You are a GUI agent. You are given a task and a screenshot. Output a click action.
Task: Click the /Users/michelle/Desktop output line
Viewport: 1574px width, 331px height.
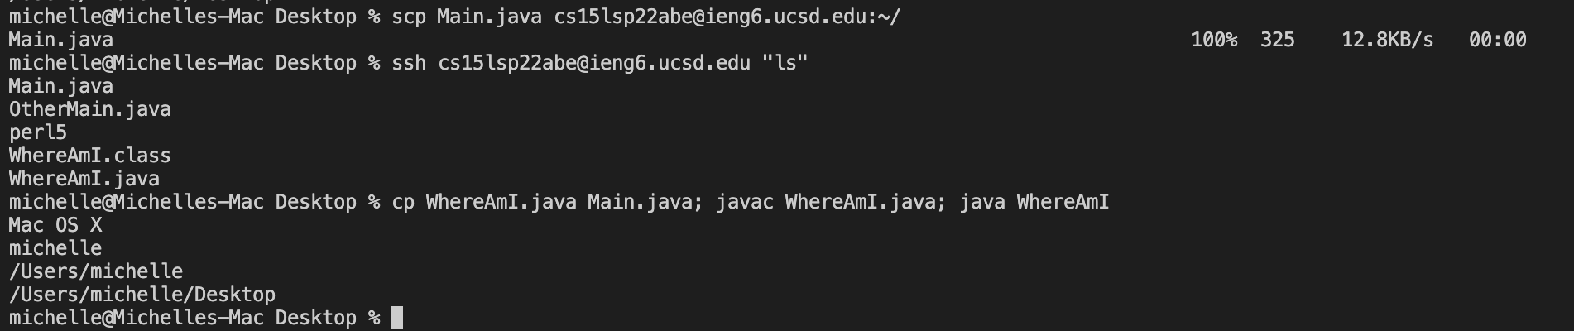[x=142, y=295]
